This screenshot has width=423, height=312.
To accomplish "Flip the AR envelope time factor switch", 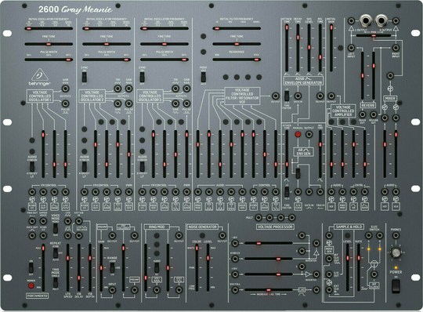I will click(287, 192).
